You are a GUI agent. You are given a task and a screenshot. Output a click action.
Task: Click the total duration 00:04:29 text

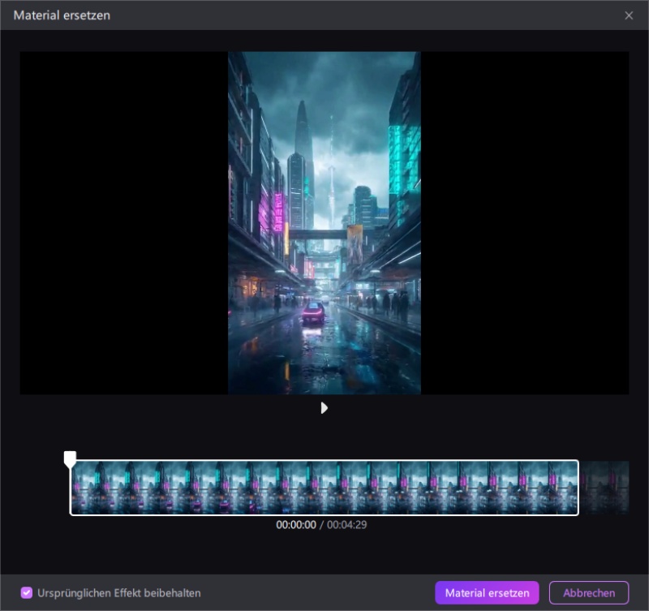tap(347, 525)
